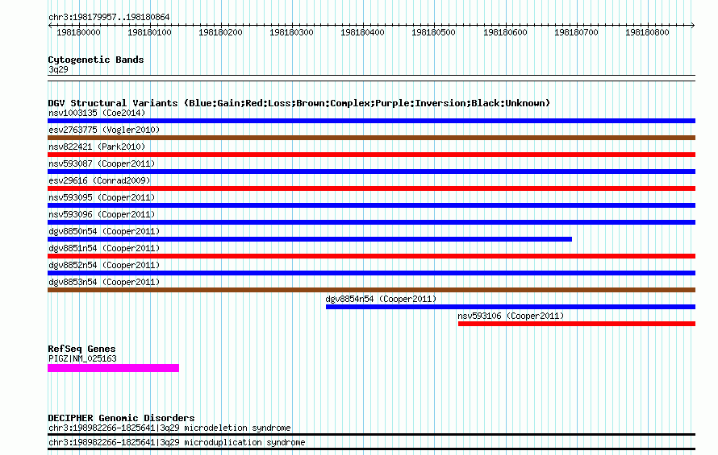Select the 3q29 microduplication syndrome black bar
Image resolution: width=718 pixels, height=455 pixels.
(x=371, y=449)
